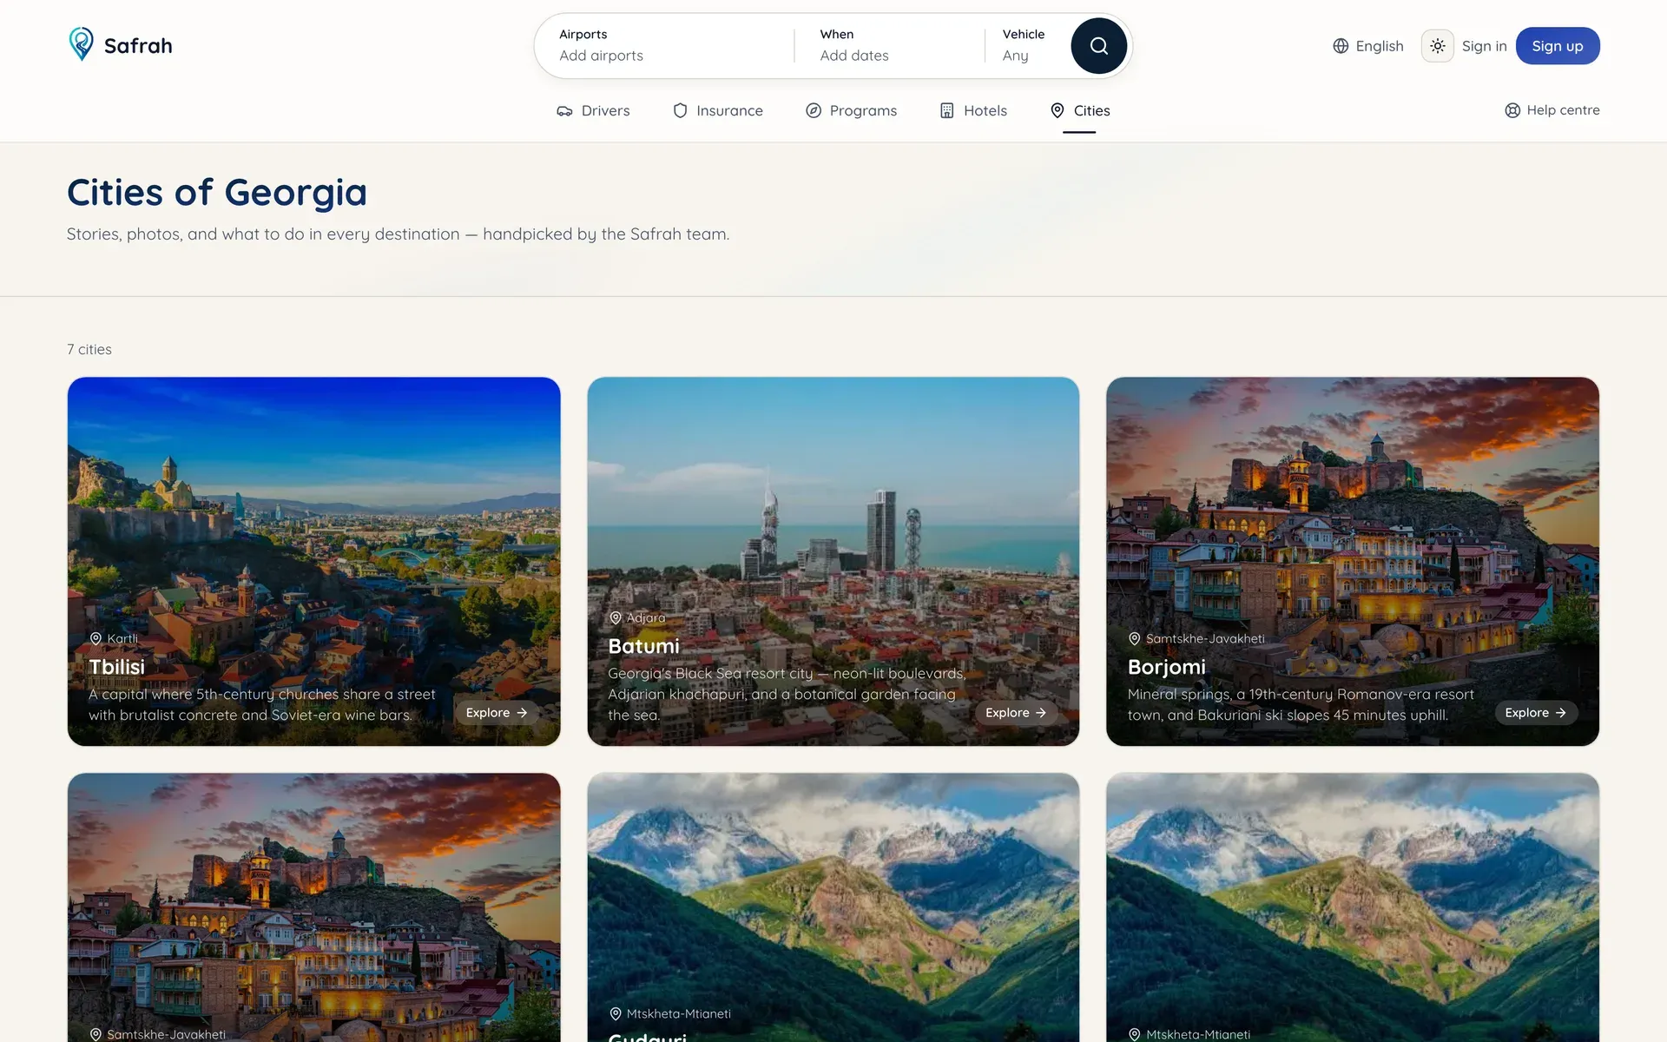The image size is (1667, 1042).
Task: Open the Insurance tab
Action: (x=718, y=111)
